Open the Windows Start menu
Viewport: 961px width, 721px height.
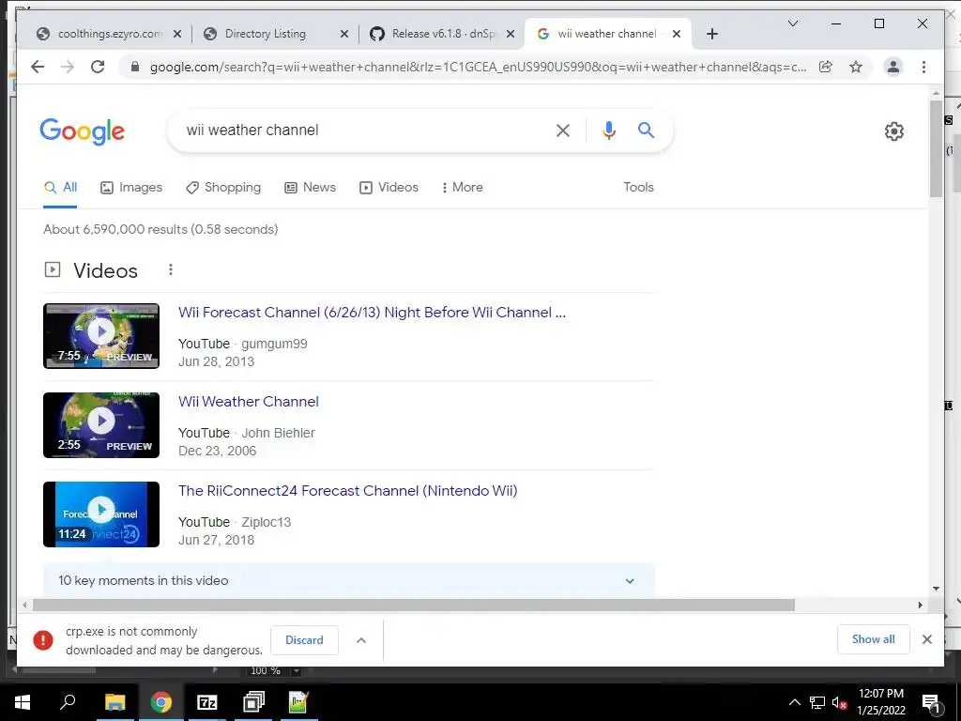click(x=23, y=702)
